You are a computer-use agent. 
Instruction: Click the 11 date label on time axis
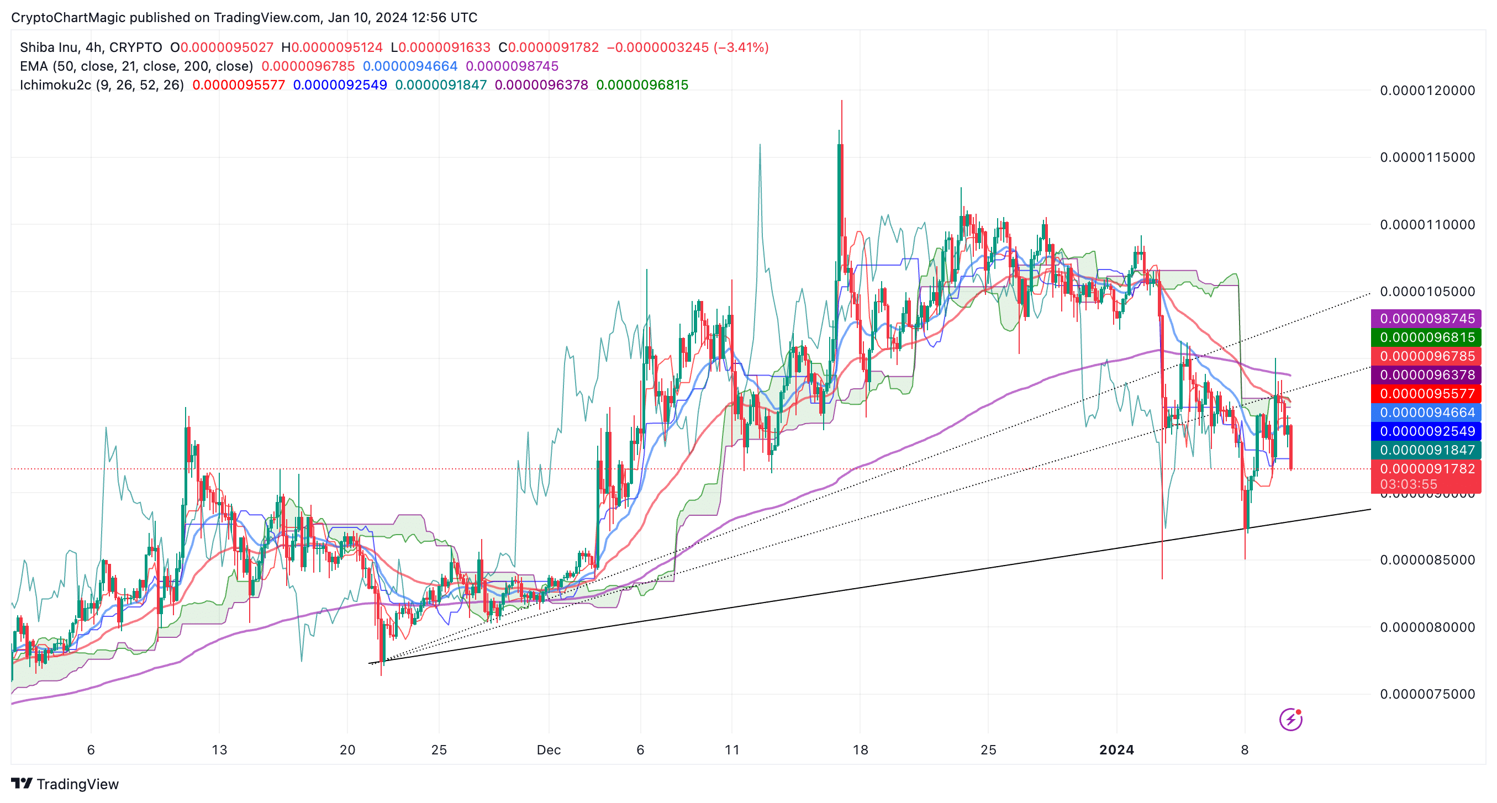(732, 750)
